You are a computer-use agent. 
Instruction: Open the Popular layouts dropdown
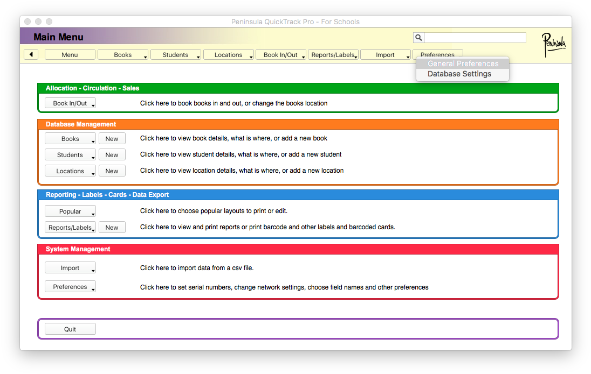pos(70,211)
